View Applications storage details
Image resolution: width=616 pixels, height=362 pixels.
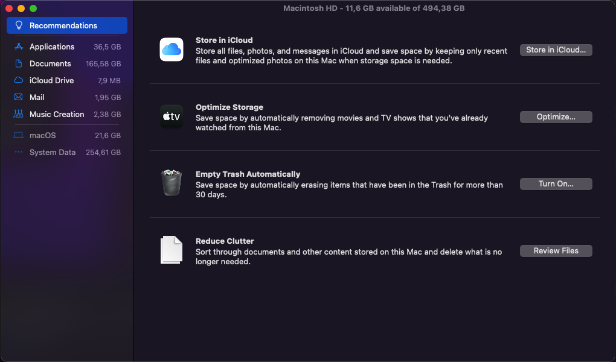point(52,46)
